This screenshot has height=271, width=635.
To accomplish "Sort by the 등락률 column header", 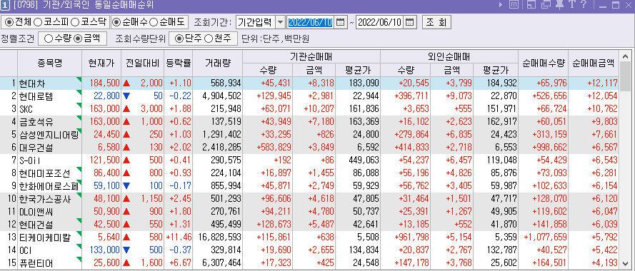I will (x=178, y=63).
